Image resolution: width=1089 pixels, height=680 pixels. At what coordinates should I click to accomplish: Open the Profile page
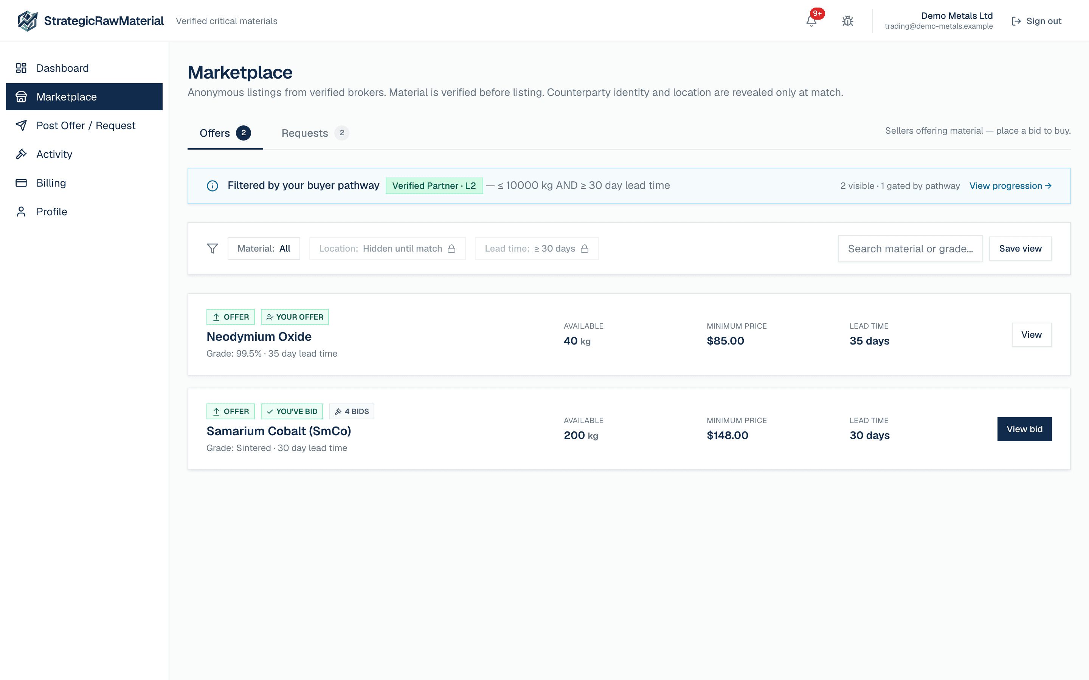point(84,212)
